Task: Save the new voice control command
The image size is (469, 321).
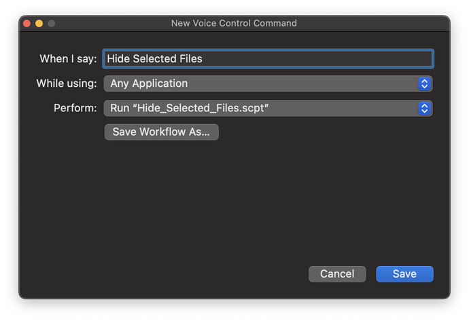Action: pos(404,273)
